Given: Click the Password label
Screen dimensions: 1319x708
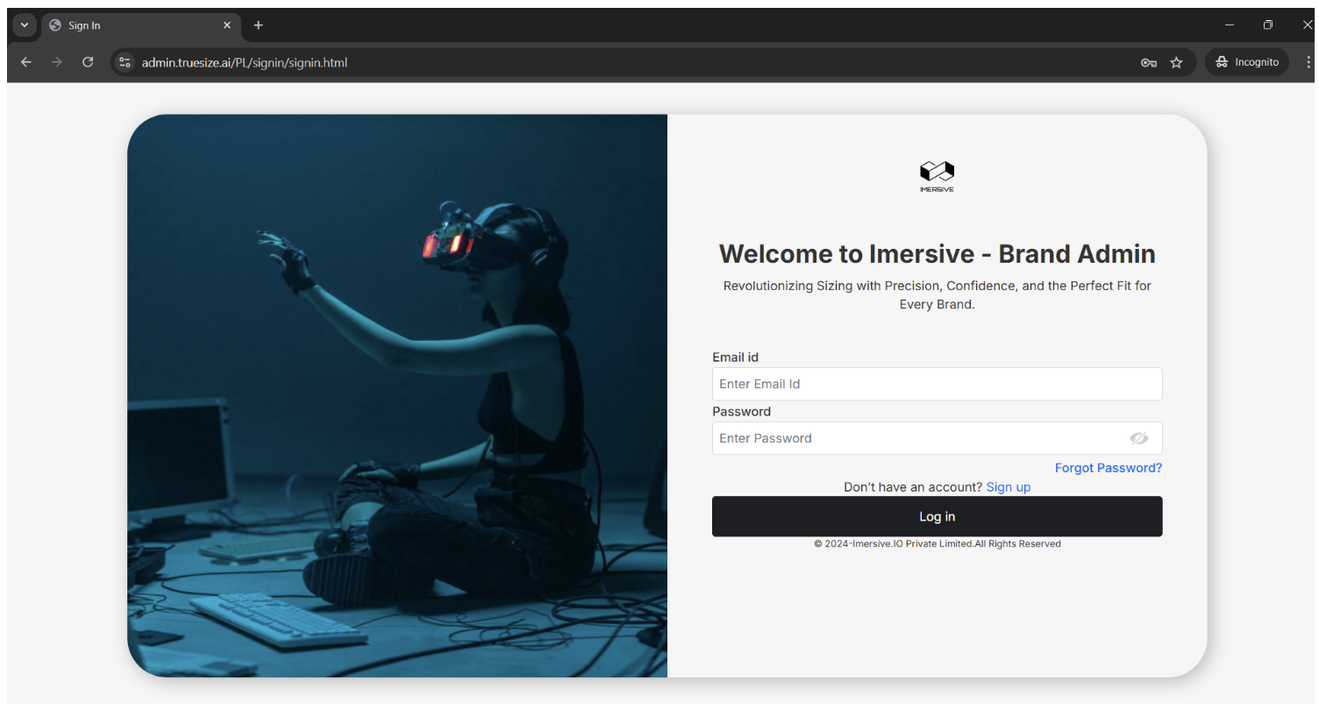Looking at the screenshot, I should [741, 412].
